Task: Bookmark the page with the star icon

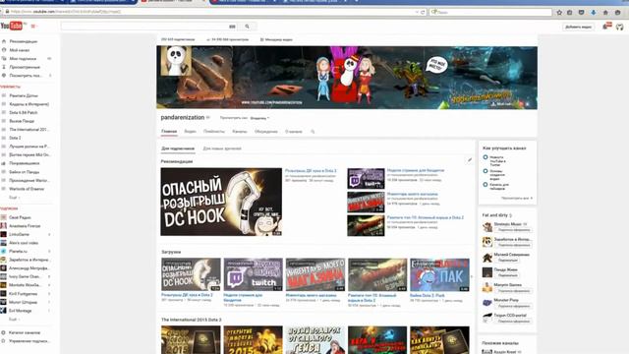Action: [559, 13]
